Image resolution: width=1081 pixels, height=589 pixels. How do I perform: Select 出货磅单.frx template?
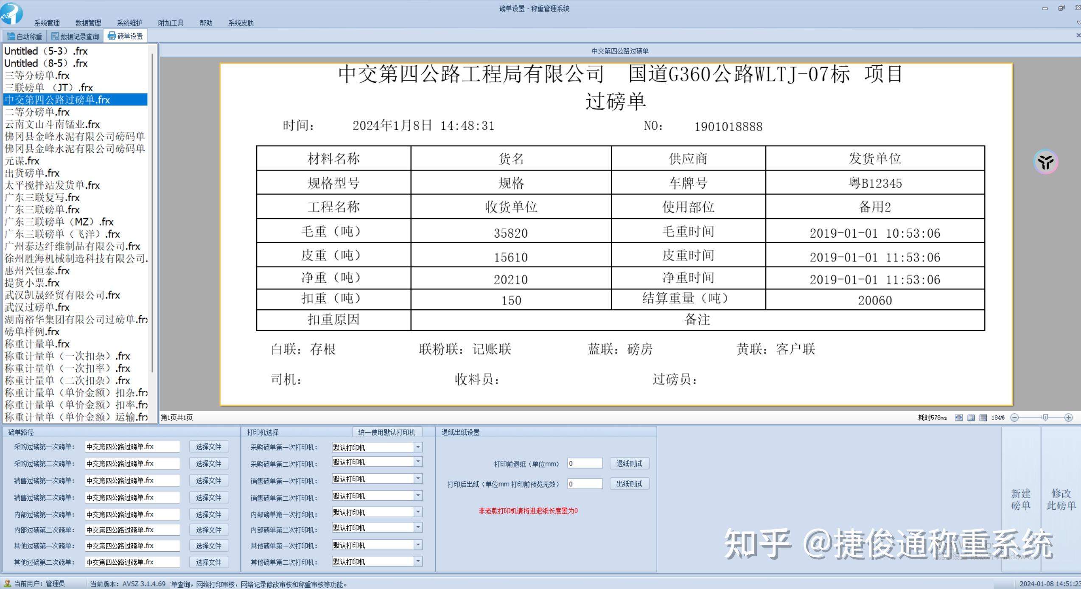click(x=76, y=173)
